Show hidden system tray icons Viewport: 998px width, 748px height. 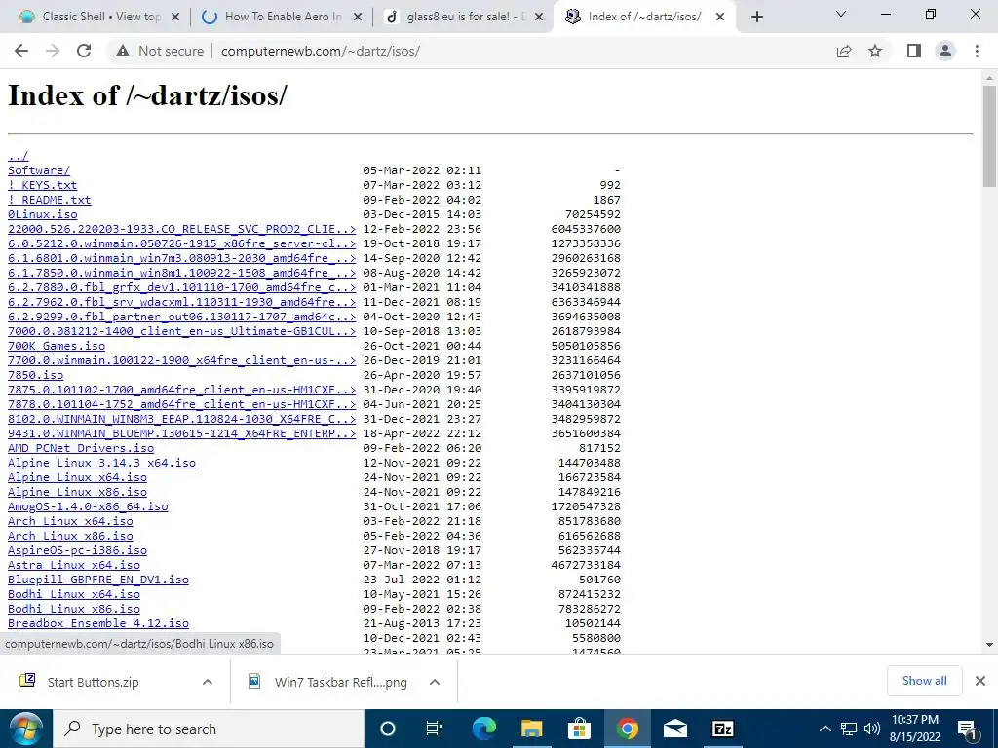pos(825,729)
